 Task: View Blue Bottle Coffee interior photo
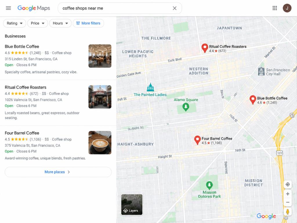[x=100, y=56]
